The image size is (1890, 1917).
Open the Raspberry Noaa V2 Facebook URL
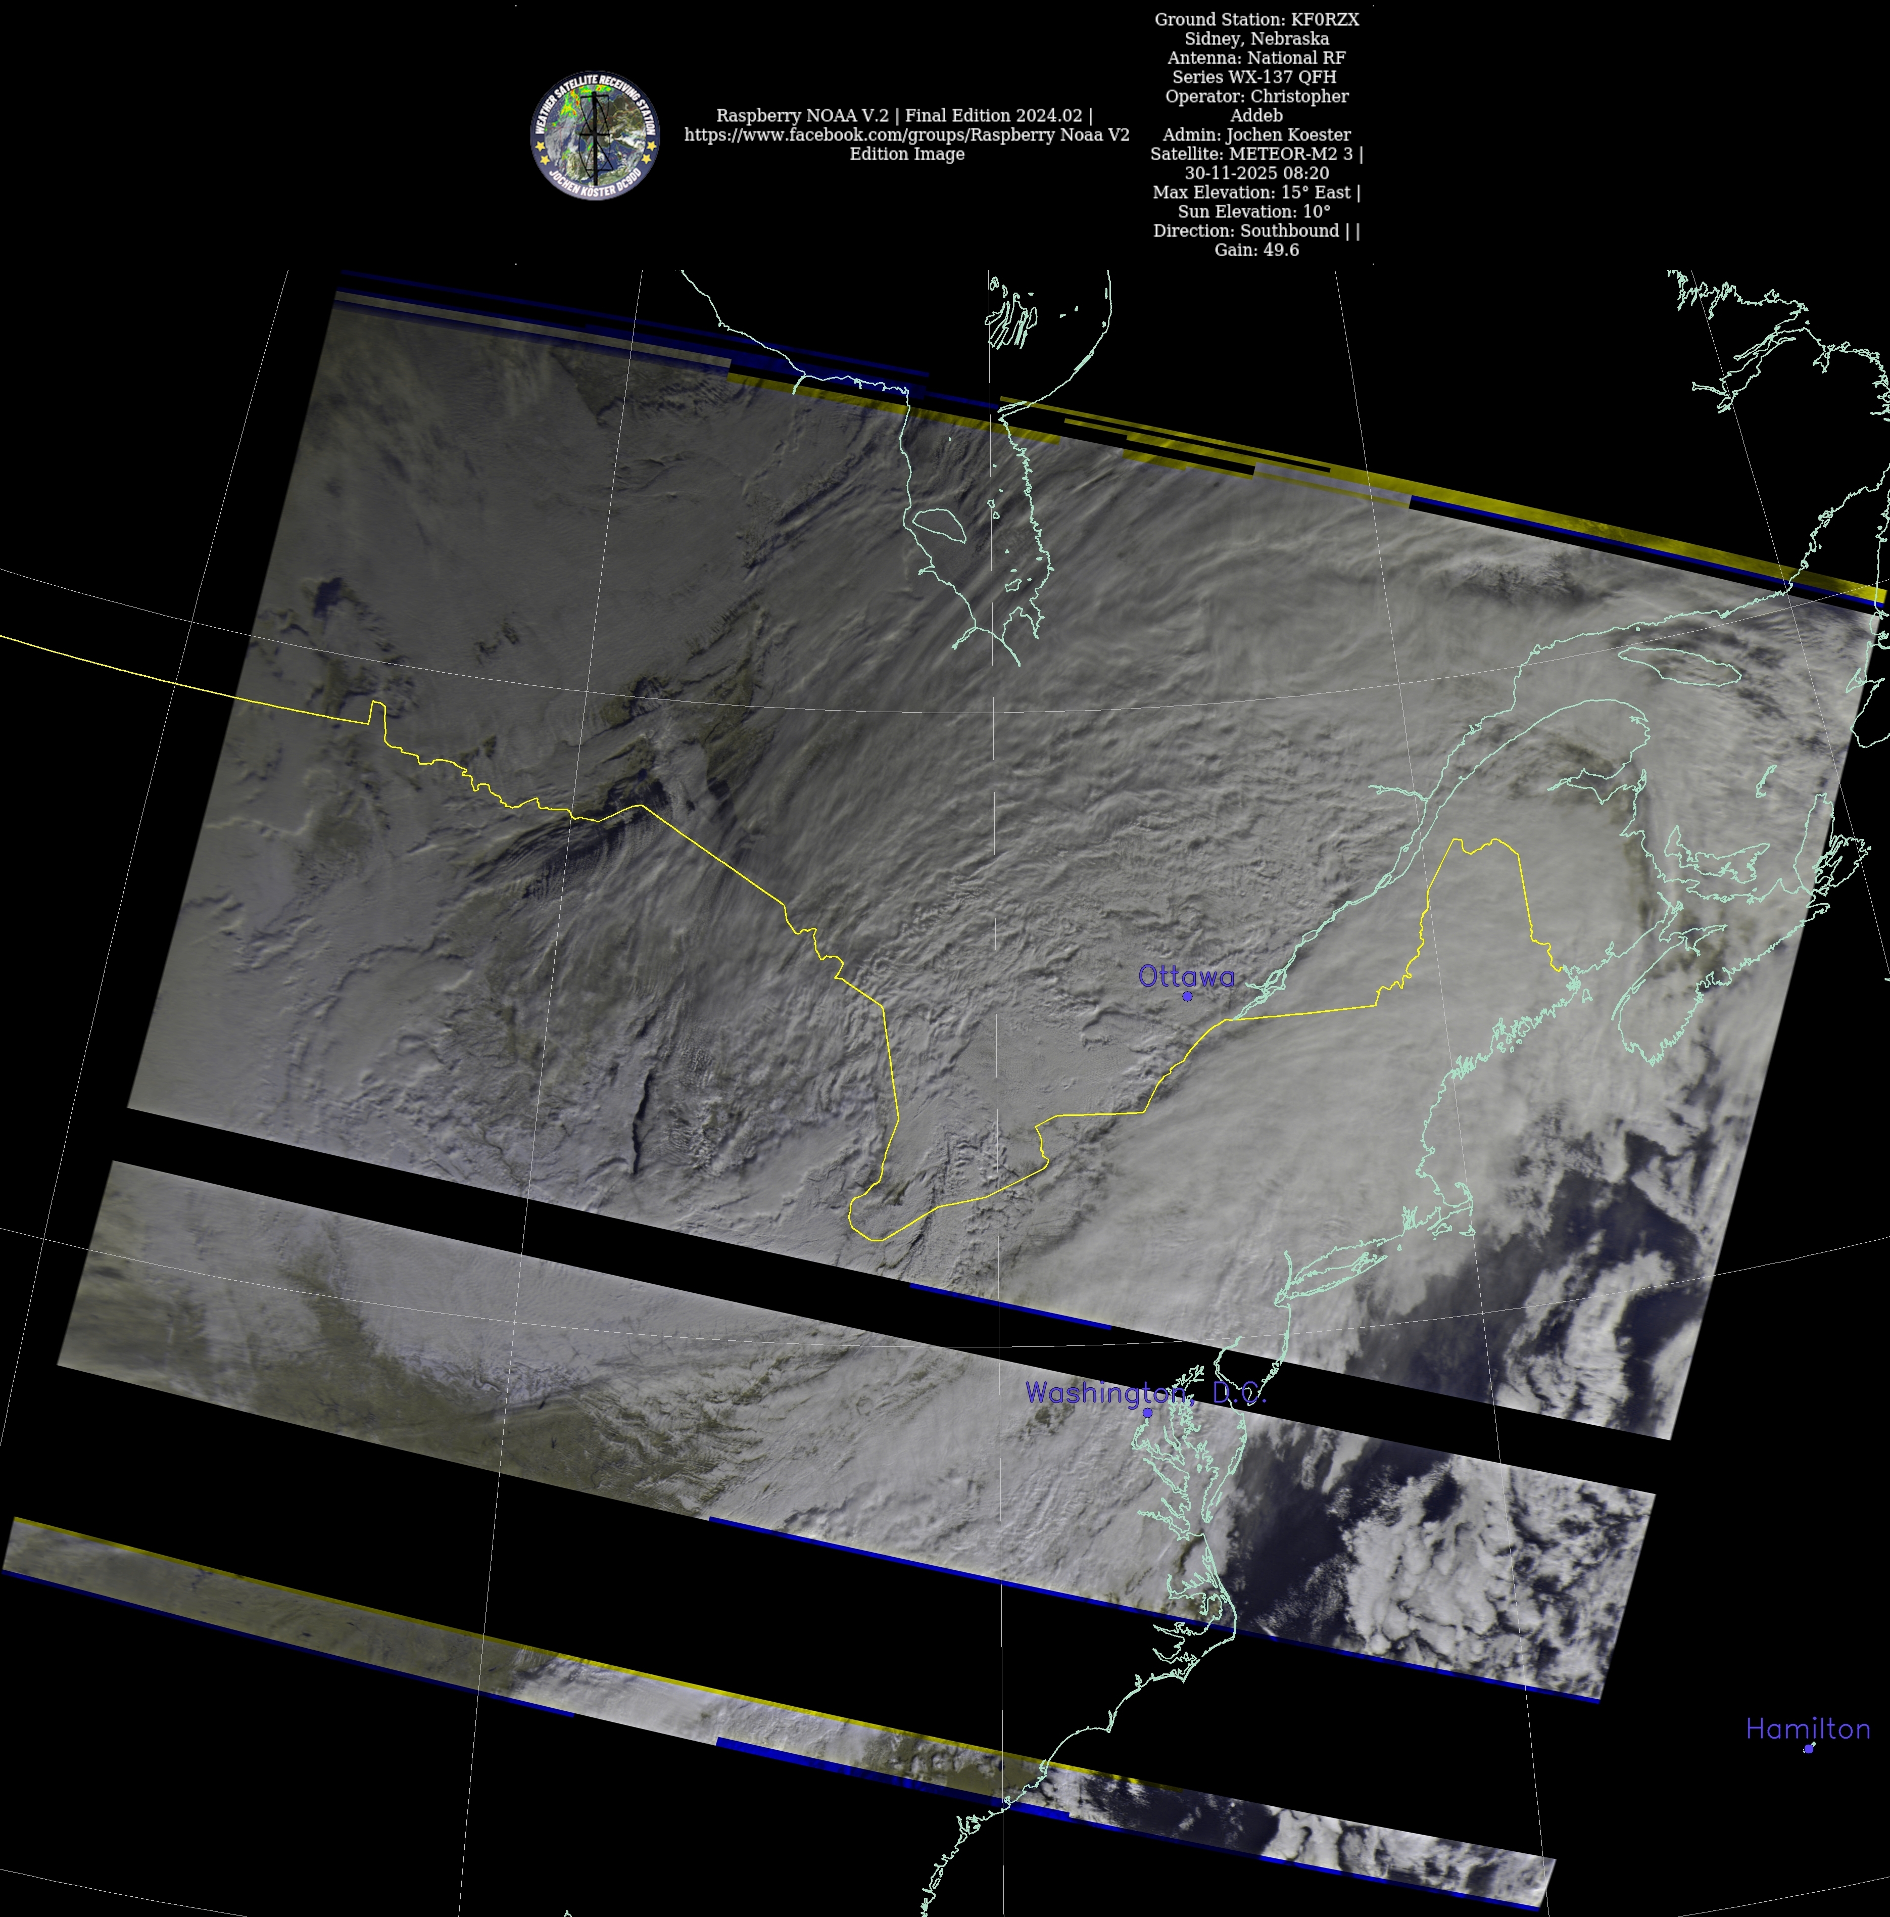click(x=906, y=135)
